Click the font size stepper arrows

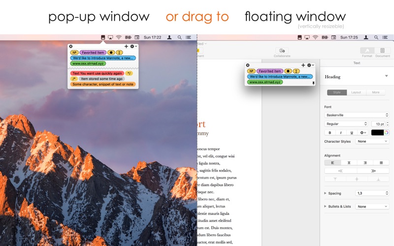click(388, 124)
